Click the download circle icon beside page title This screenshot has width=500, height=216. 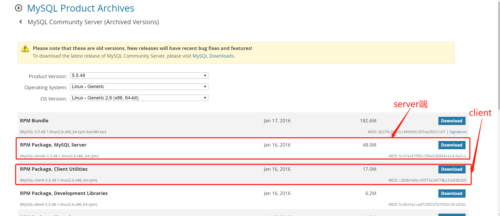click(x=18, y=8)
